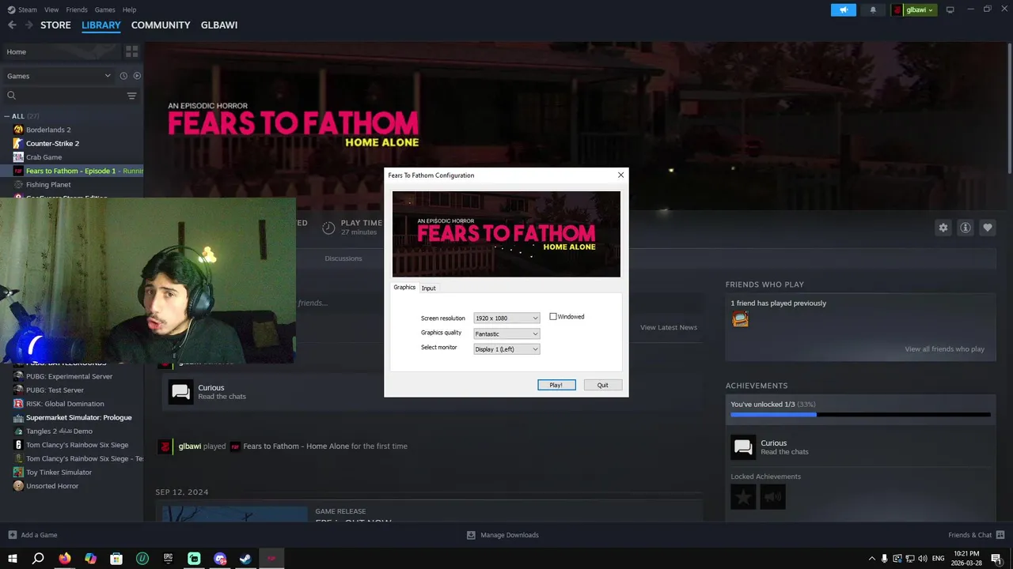The height and width of the screenshot is (569, 1013).
Task: Click View Latest News link
Action: pyautogui.click(x=669, y=327)
